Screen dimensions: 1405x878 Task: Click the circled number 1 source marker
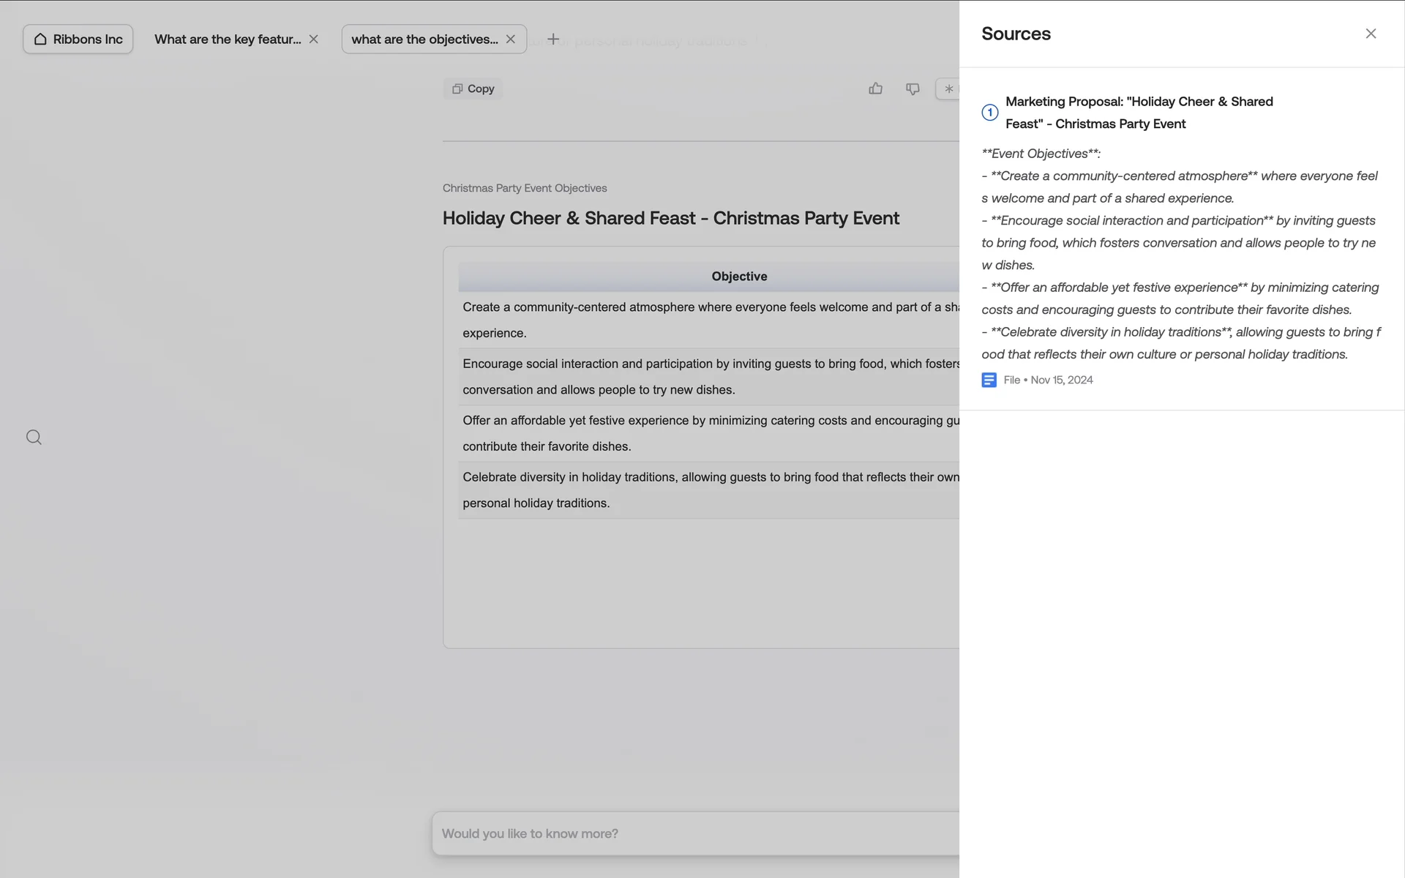click(989, 113)
